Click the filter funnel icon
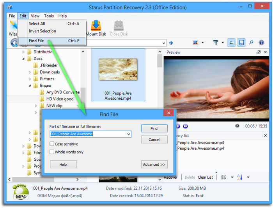This screenshot has width=273, height=208. pyautogui.click(x=216, y=42)
